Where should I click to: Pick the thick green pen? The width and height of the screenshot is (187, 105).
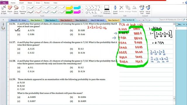pos(54,12)
